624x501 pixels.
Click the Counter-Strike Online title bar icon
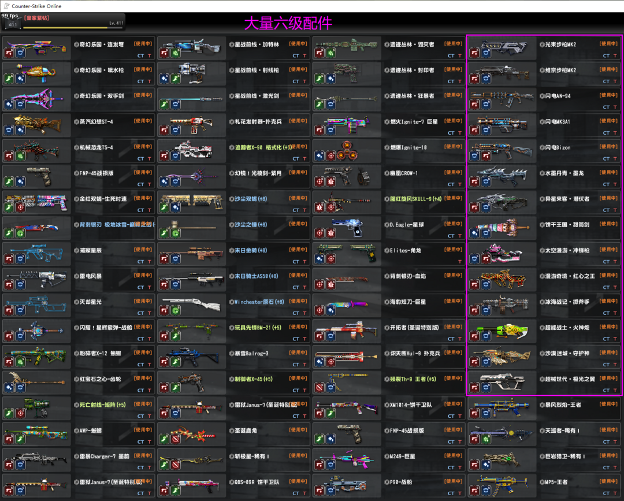6,6
